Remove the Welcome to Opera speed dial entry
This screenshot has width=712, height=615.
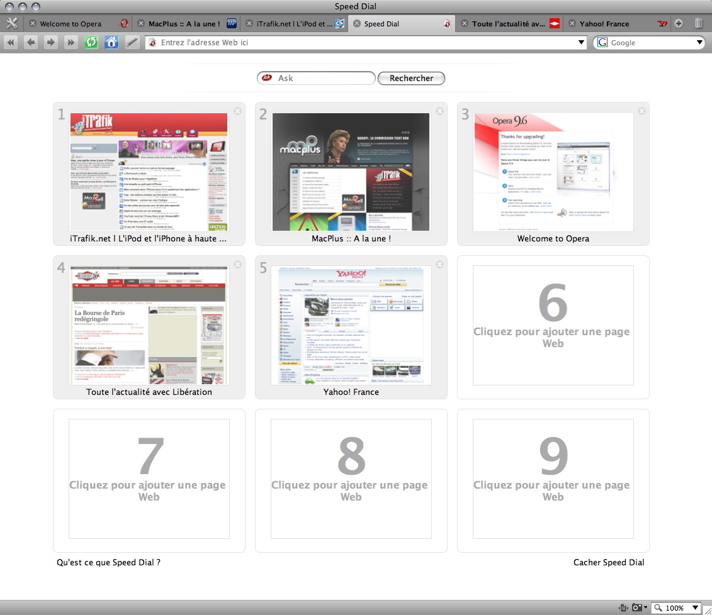point(641,111)
